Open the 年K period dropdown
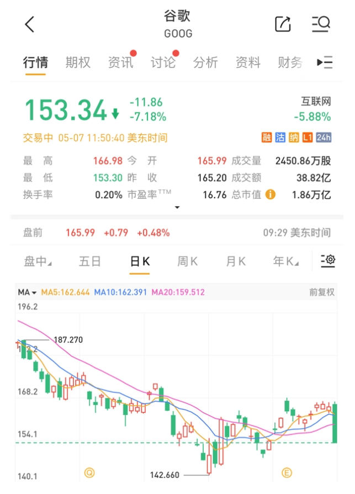 coord(286,261)
